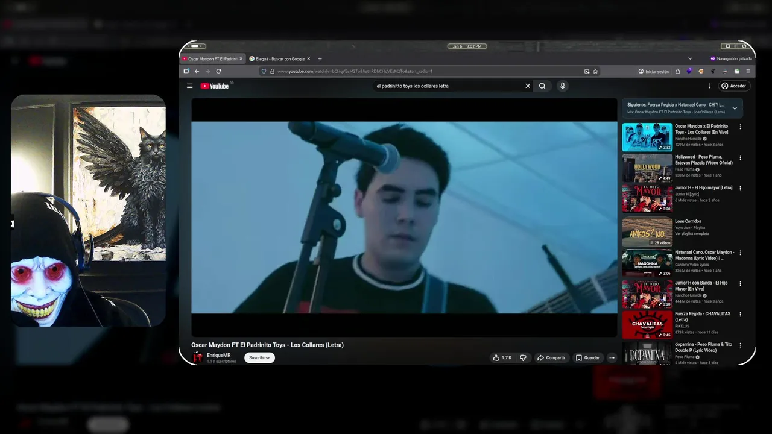
Task: Select the Oscar Maydon FT El Padrinito tab
Action: tap(212, 59)
